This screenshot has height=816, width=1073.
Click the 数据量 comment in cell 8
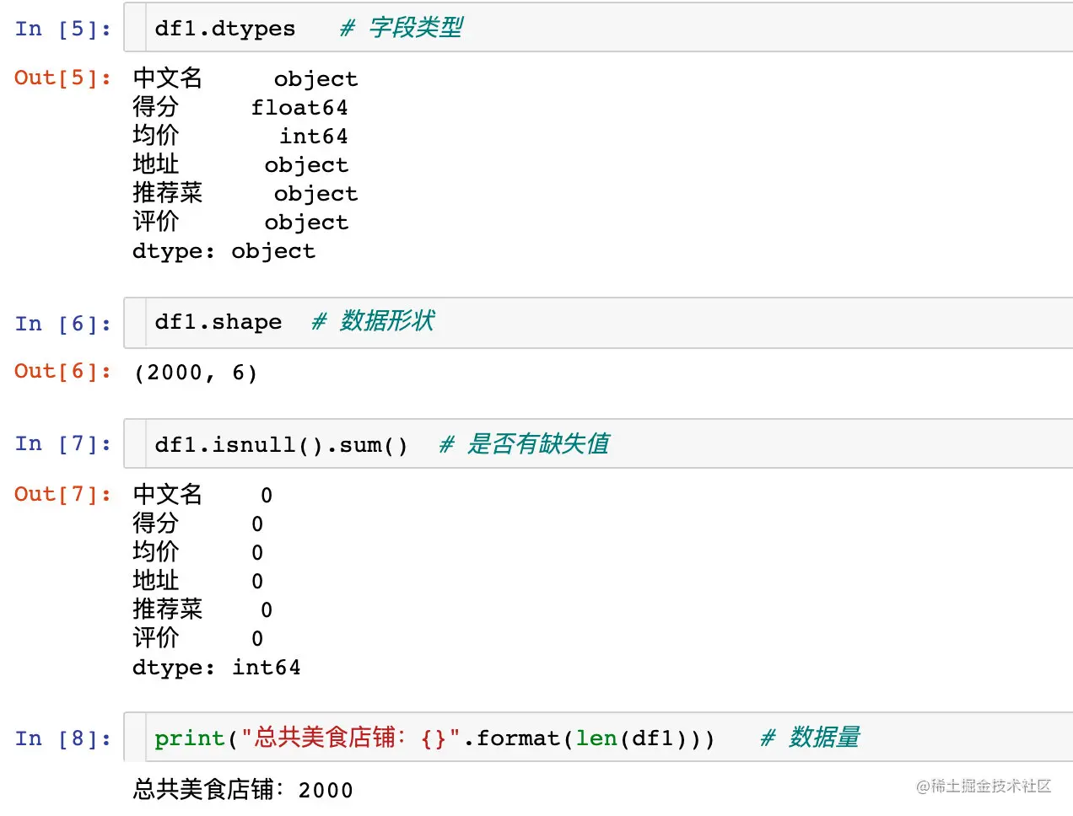coord(811,738)
